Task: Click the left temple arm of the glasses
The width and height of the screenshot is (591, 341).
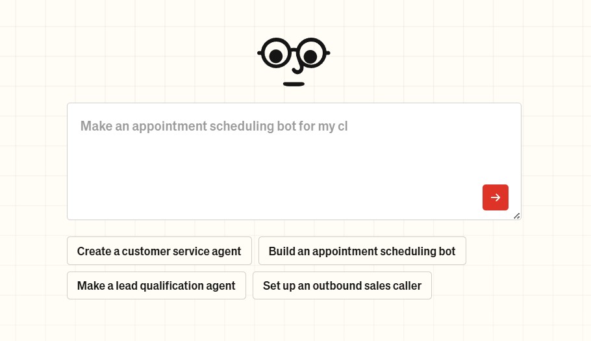Action: coord(260,53)
